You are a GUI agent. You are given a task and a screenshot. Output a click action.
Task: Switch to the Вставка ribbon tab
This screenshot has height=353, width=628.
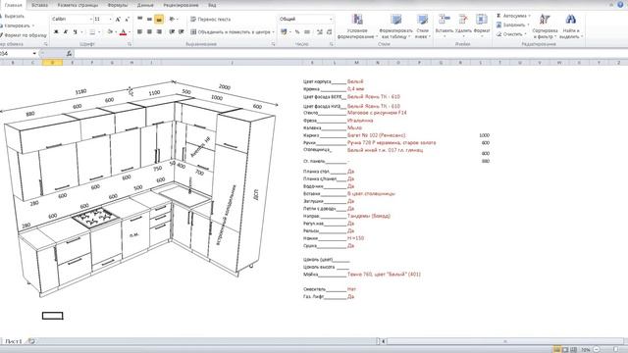click(x=39, y=5)
